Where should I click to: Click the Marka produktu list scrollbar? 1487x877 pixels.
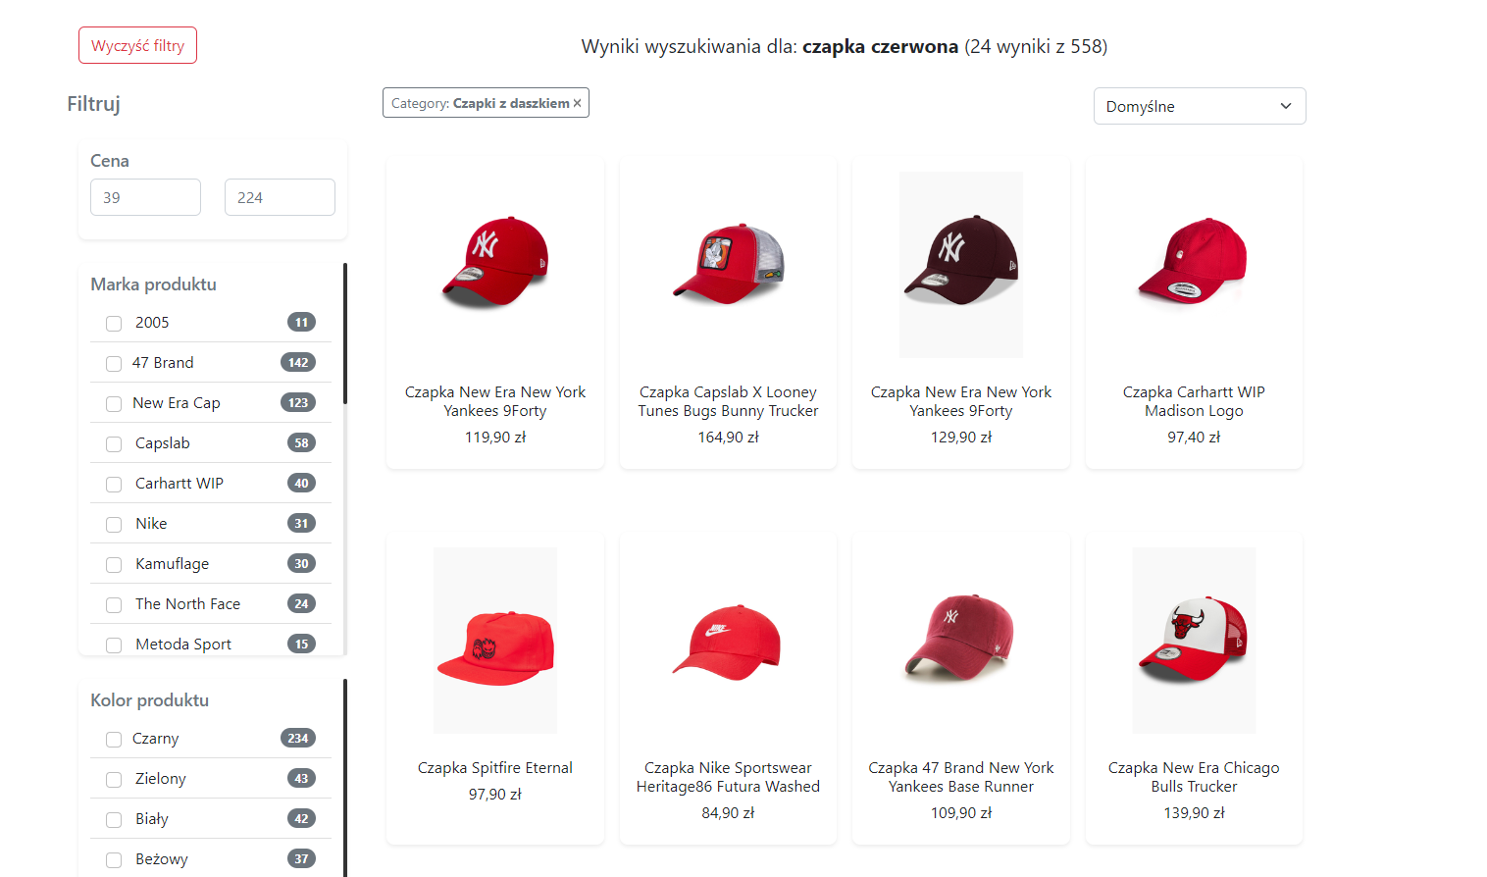point(345,334)
